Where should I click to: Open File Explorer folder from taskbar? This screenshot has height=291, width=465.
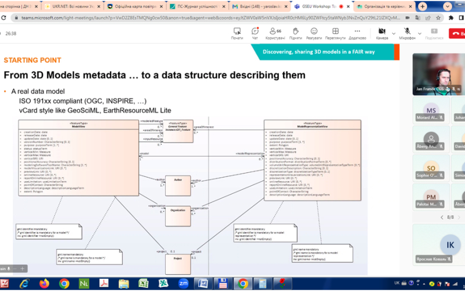click(x=124, y=284)
